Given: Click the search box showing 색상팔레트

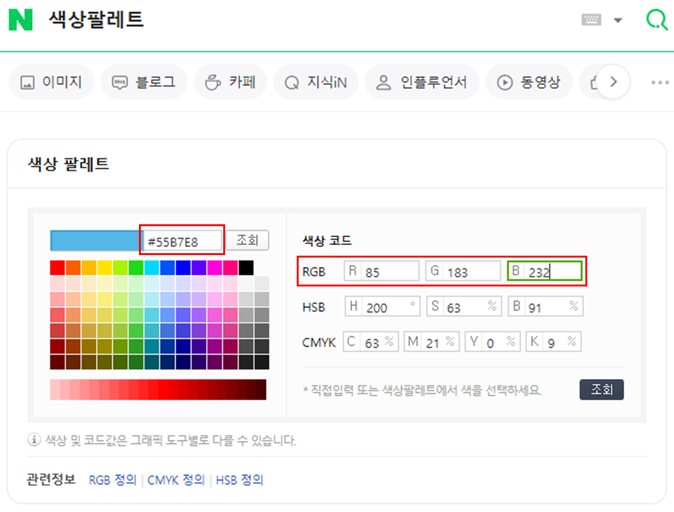Looking at the screenshot, I should click(x=96, y=19).
